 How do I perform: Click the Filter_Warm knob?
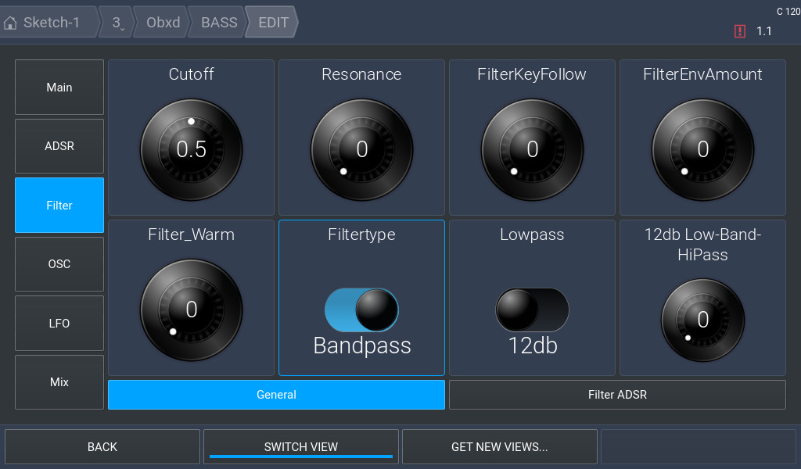(191, 310)
